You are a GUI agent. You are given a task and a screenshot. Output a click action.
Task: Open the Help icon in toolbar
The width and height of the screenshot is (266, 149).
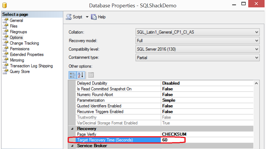94,17
